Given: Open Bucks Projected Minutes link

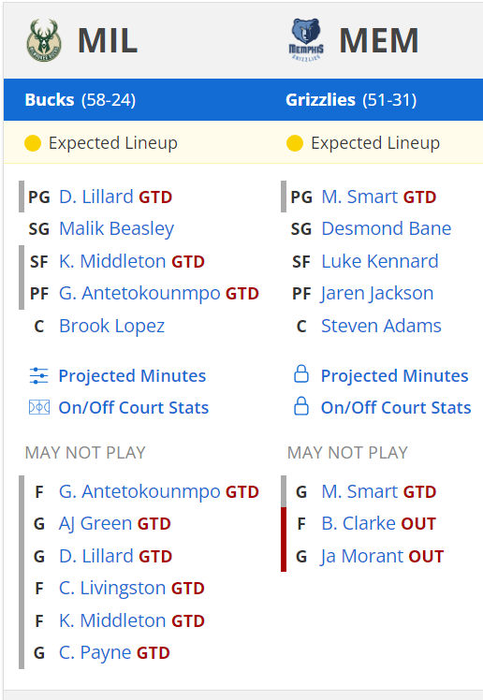Looking at the screenshot, I should point(132,375).
